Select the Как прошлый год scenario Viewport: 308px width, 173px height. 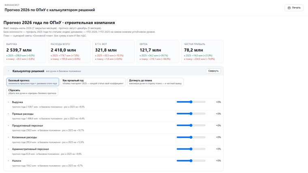coord(93,82)
